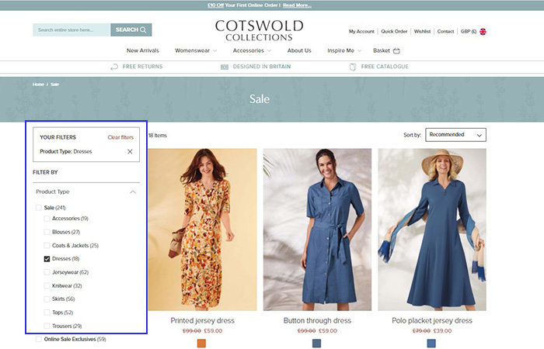
Task: Open the Polo placket jersey dress image
Action: tap(432, 230)
